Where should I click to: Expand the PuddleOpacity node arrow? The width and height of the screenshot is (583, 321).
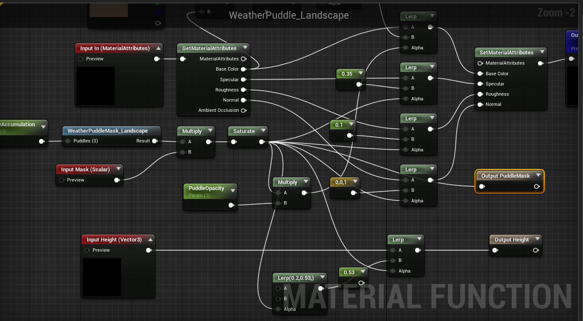[233, 190]
